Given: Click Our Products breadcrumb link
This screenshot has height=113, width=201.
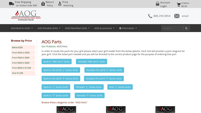Looking at the screenshot, I should [x=48, y=46].
